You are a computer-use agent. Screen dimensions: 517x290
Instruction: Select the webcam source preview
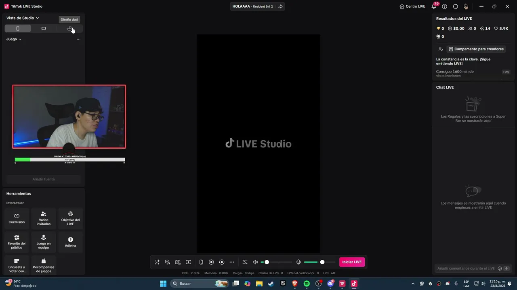[69, 117]
